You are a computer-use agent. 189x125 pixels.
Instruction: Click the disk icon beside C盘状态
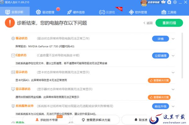click(13, 55)
